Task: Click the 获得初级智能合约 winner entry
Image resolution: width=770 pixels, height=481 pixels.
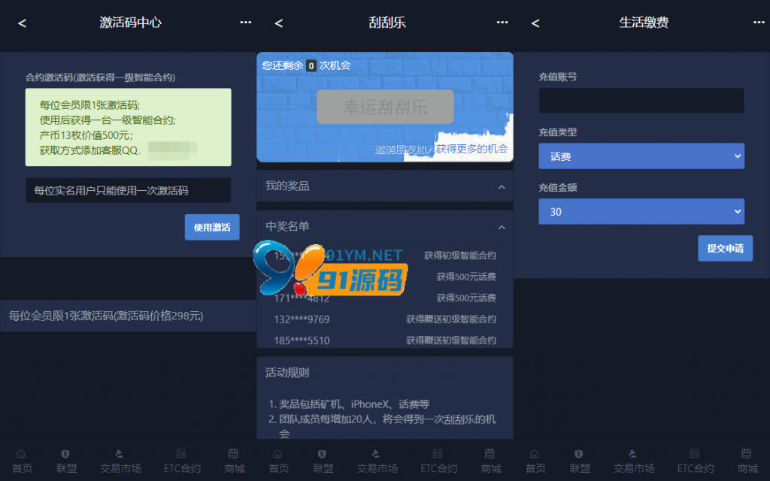Action: tap(459, 256)
